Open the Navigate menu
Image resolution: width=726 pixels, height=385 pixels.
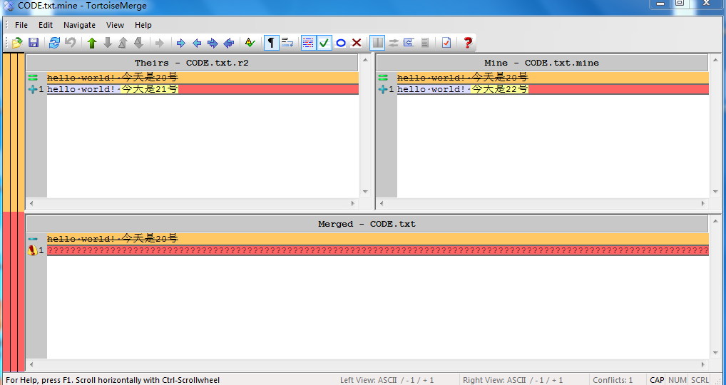(80, 25)
